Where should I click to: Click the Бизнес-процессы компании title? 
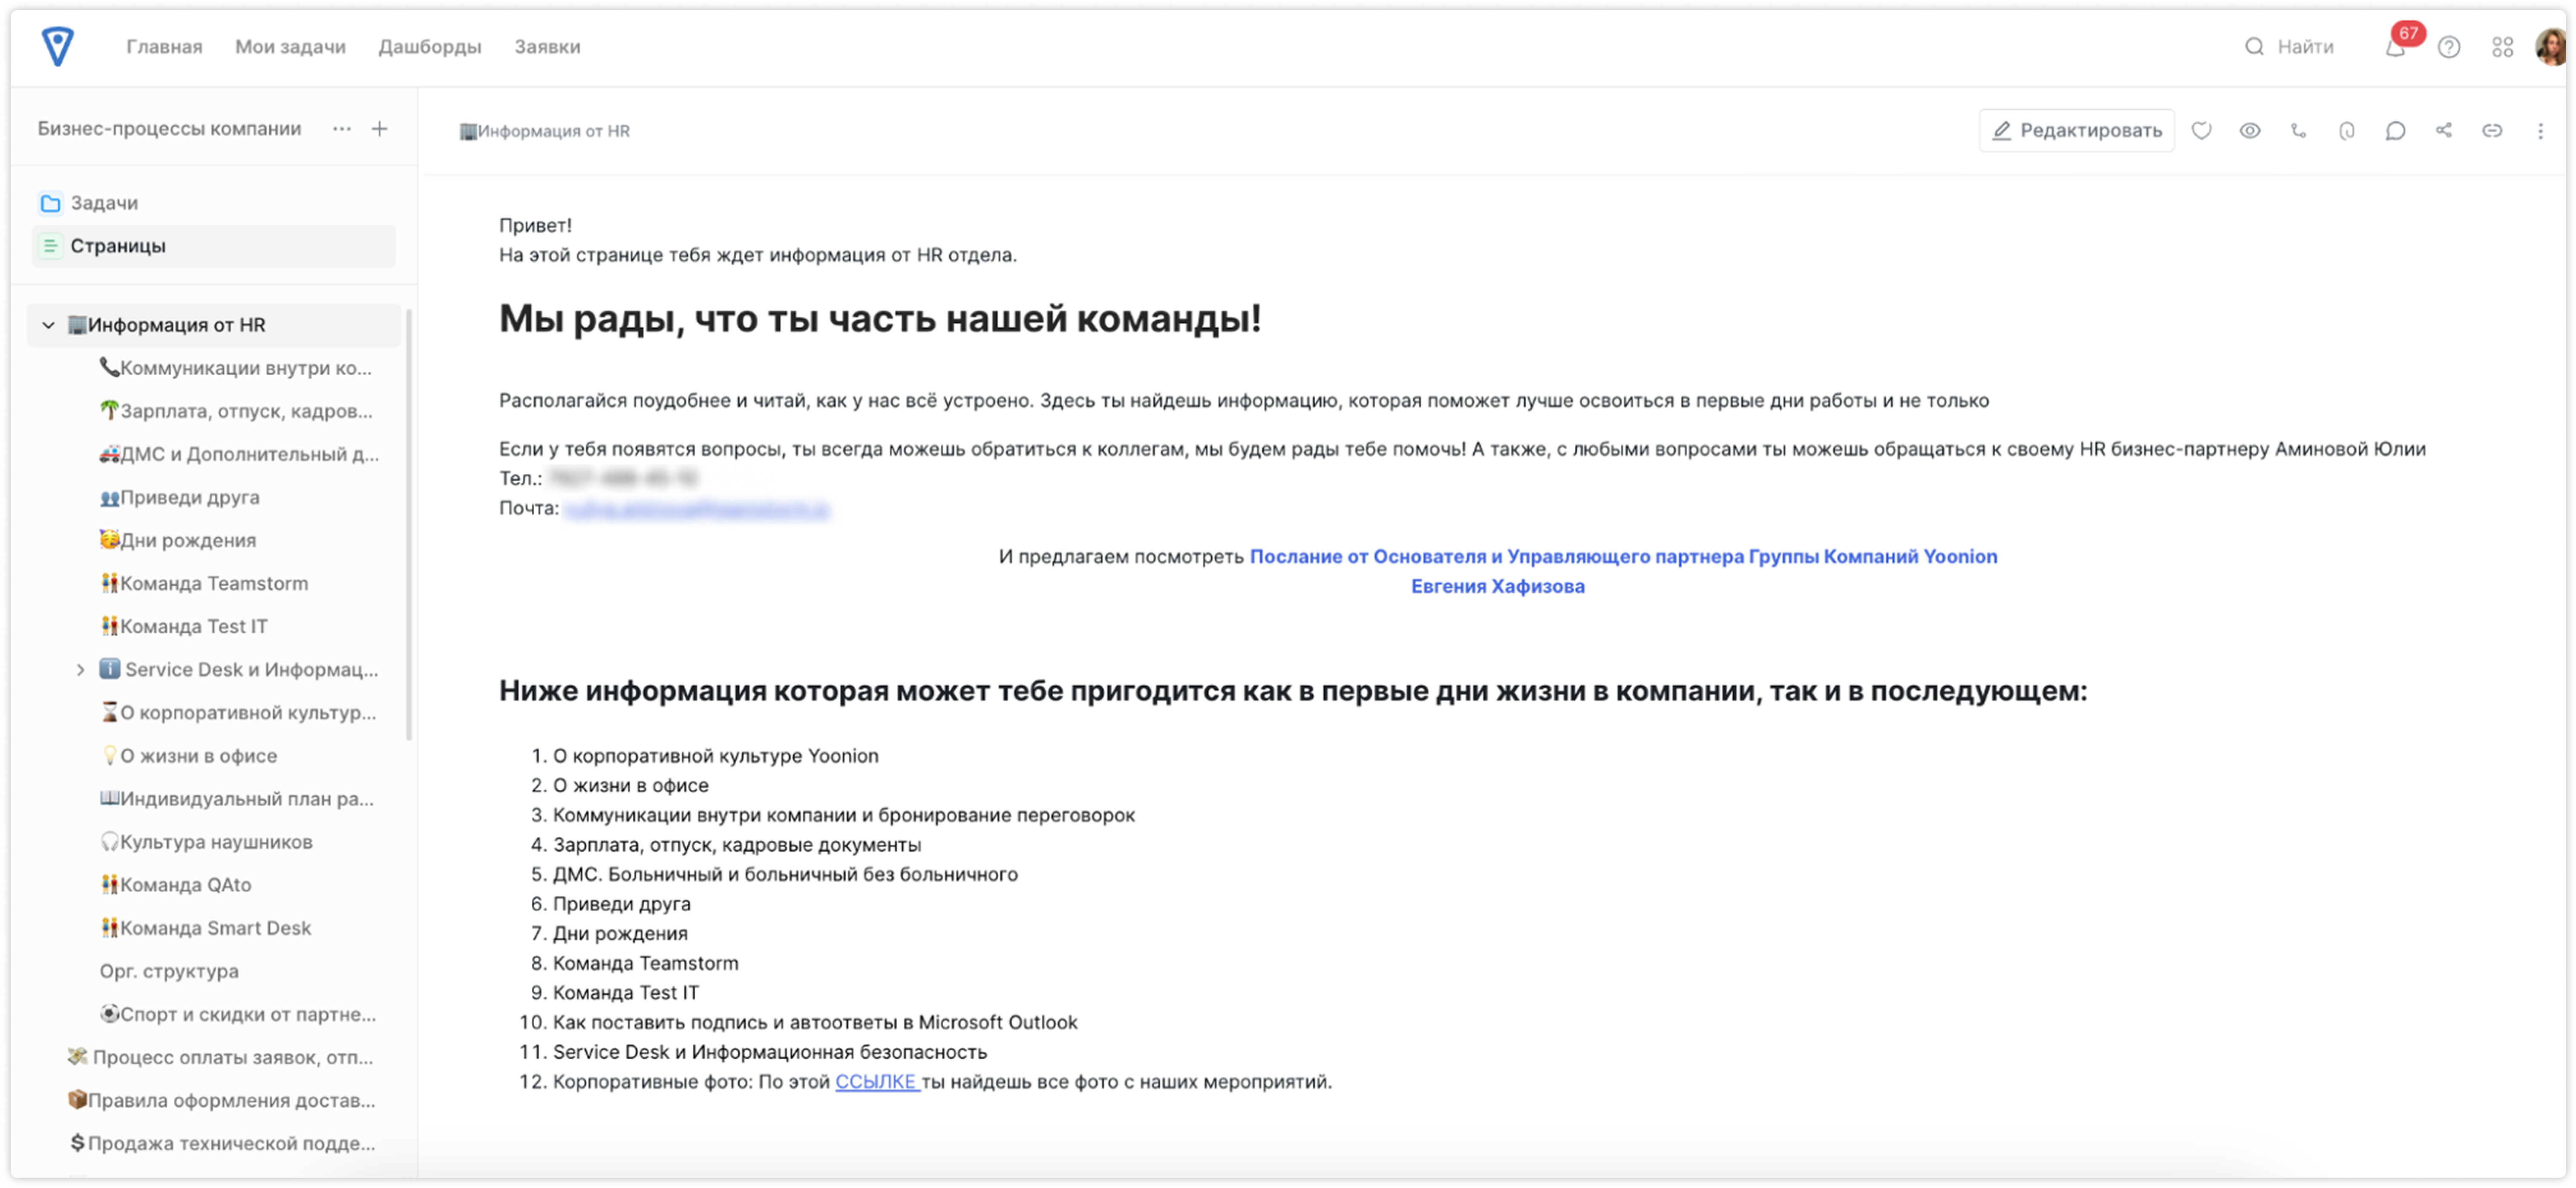point(169,129)
